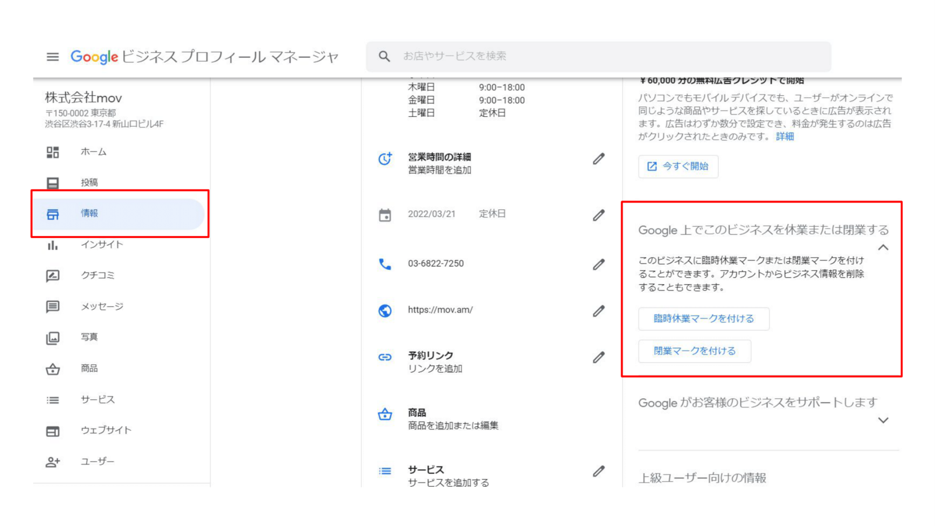The image size is (935, 526).
Task: Click the 03-6822-7250 phone number text
Action: (436, 264)
